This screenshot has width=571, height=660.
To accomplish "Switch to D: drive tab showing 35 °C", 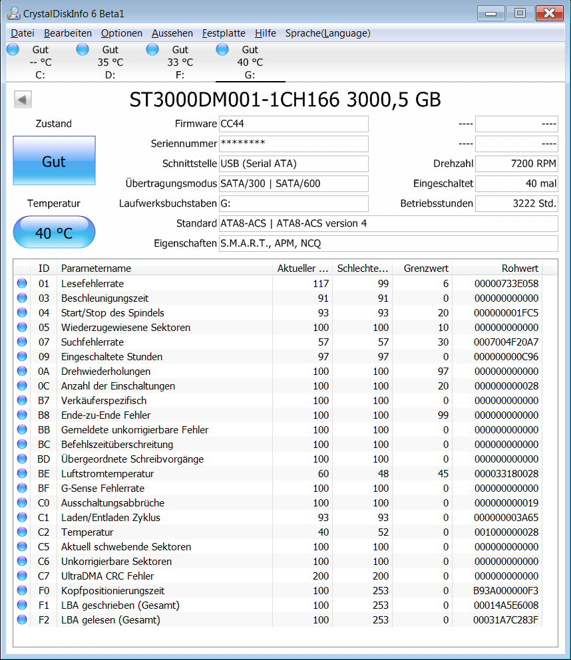I will point(110,62).
